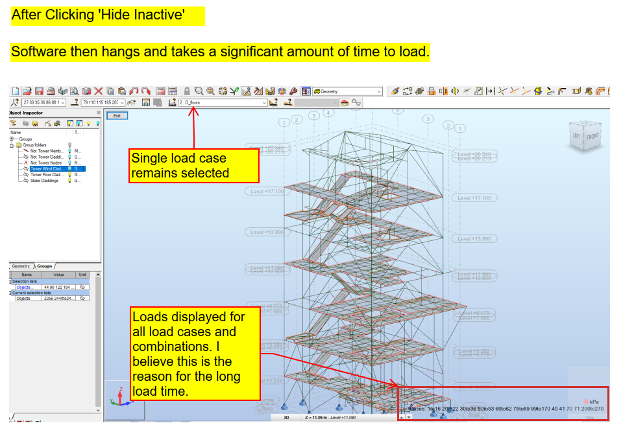Undo the last action with curved arrow icon
This screenshot has height=432, width=621.
click(x=135, y=91)
